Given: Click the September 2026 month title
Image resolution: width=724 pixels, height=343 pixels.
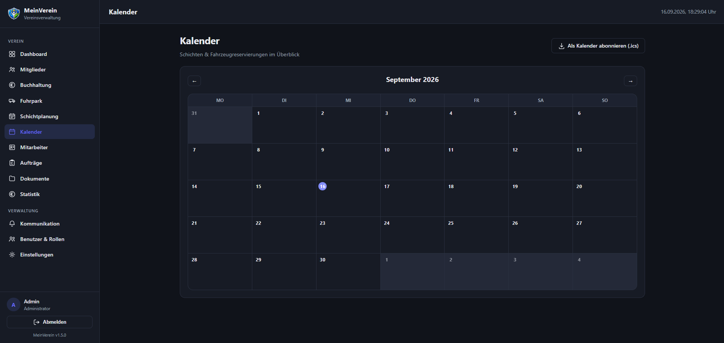Looking at the screenshot, I should (x=412, y=80).
